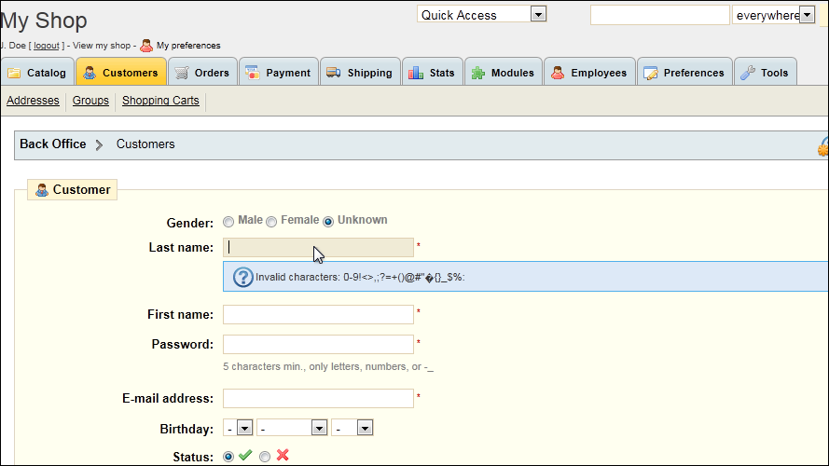The height and width of the screenshot is (466, 829).
Task: Click the breadcrumb arrow after Back Office
Action: coord(99,144)
